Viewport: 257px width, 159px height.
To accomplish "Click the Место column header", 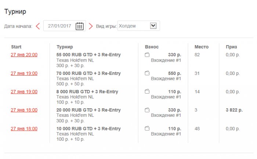I will [x=201, y=47].
